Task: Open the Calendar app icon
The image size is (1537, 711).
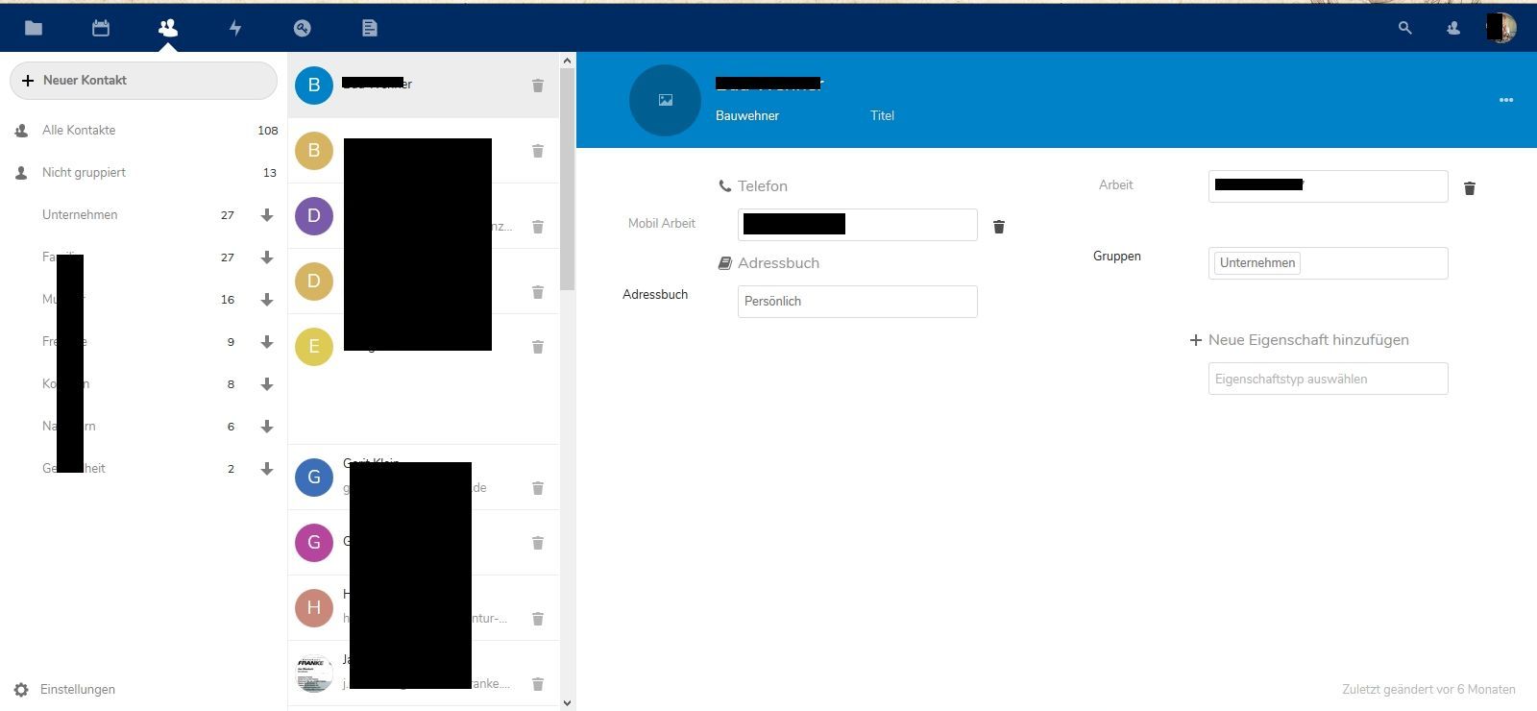Action: tap(101, 28)
